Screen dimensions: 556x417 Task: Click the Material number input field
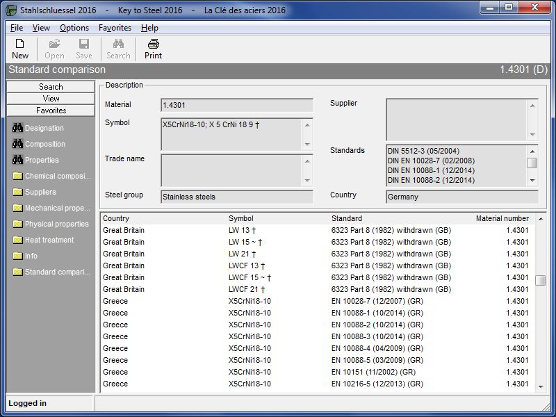236,105
